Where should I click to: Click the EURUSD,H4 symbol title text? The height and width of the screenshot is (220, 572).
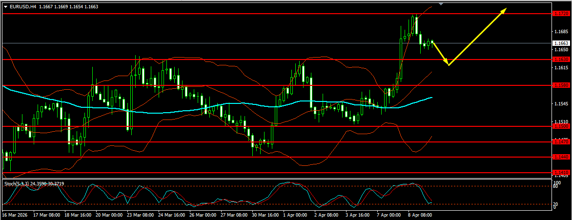[x=22, y=6]
